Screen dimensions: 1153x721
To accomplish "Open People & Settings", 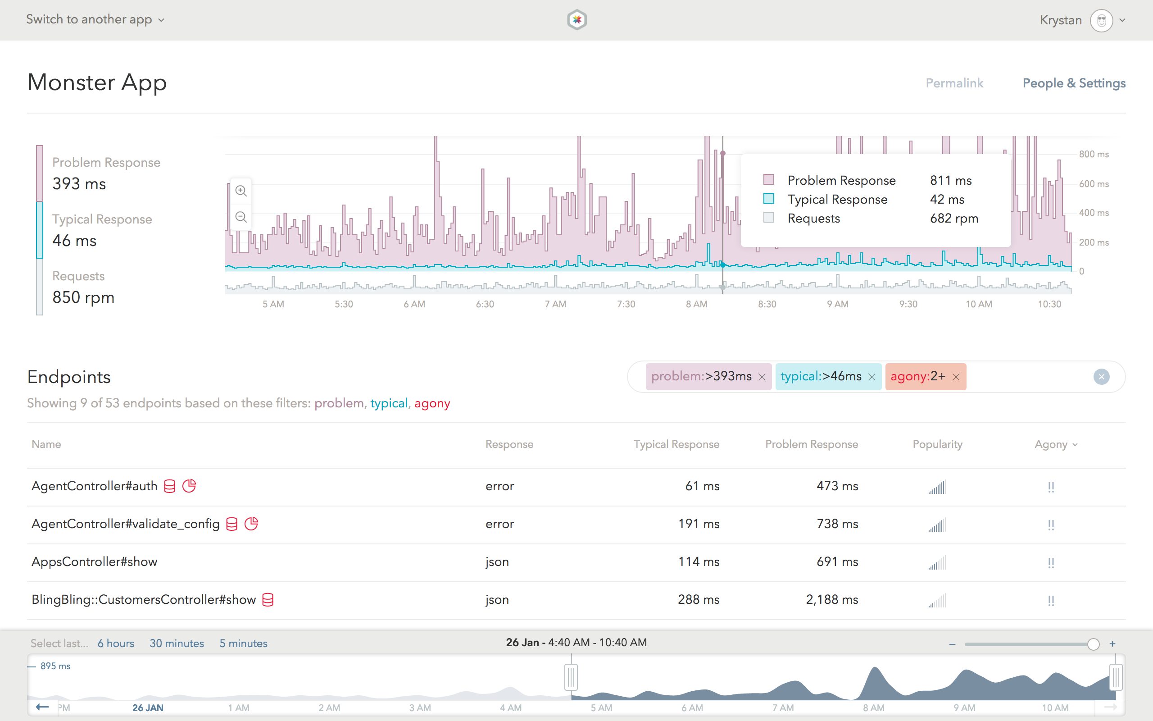I will pyautogui.click(x=1073, y=83).
